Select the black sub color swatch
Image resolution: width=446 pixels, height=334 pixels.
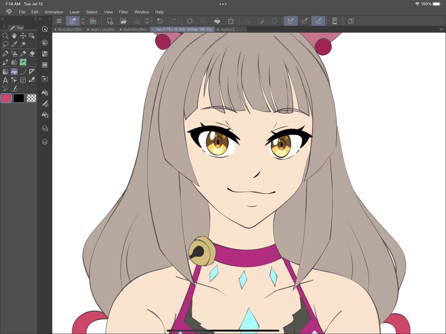[19, 98]
